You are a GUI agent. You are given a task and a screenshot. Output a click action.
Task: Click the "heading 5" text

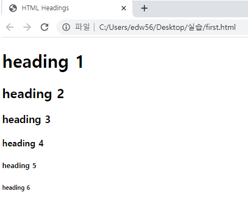[19, 166]
